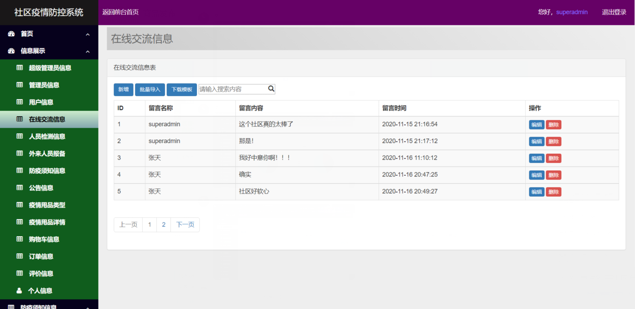
Task: Open 订单信息 menu item
Action: pos(49,257)
